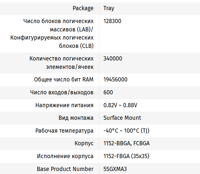200x174 pixels.
Task: Select the 0.82V ~ 0.88V value
Action: (120, 105)
